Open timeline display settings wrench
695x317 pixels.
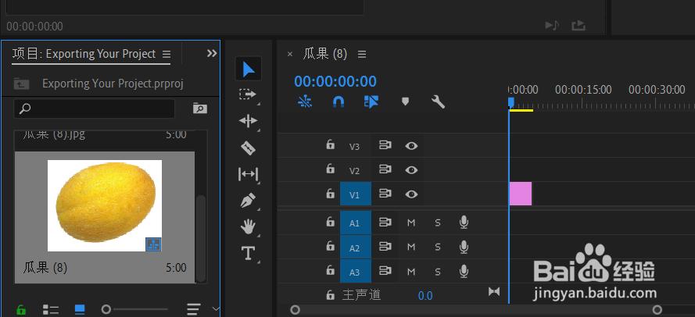click(x=438, y=102)
